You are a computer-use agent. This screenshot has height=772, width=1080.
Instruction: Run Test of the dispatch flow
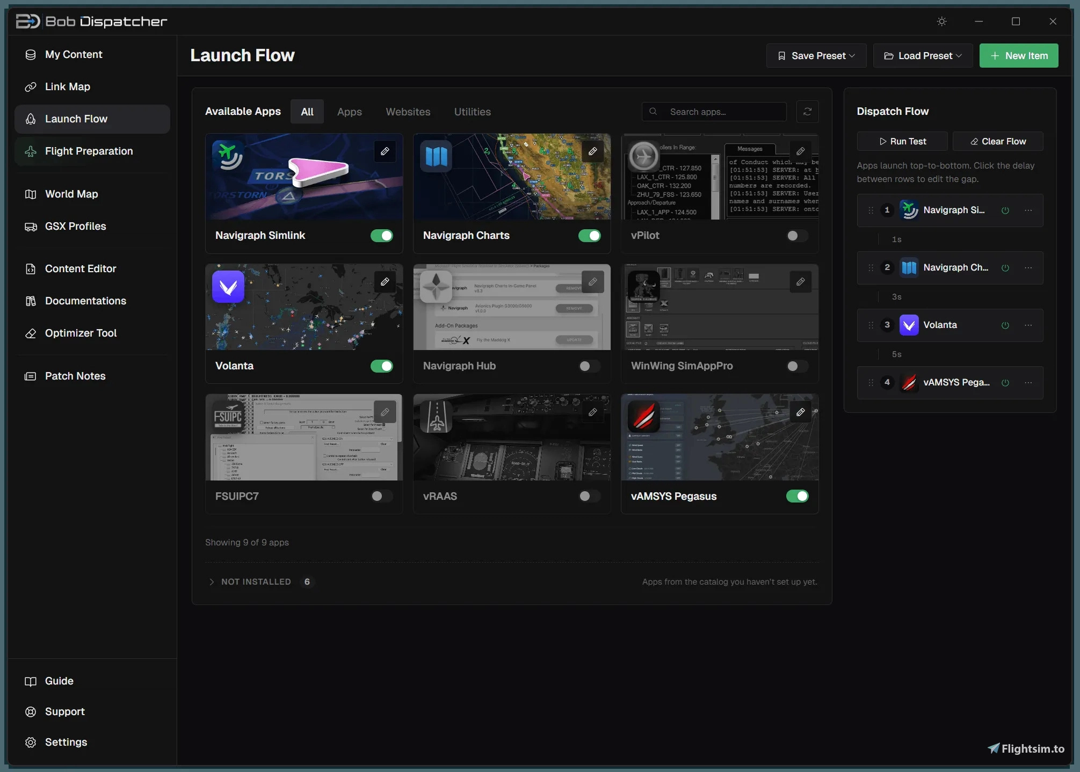(902, 142)
